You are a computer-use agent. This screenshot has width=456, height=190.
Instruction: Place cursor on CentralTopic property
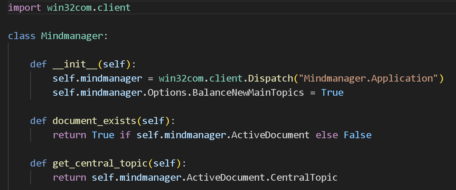coord(304,178)
